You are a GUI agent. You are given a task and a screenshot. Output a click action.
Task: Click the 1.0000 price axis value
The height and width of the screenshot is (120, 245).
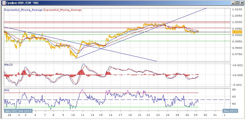(237, 22)
